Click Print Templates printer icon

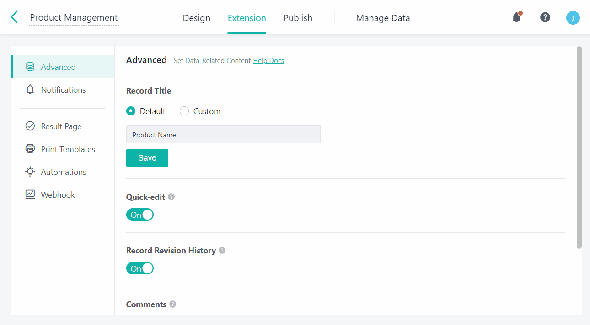coord(30,149)
